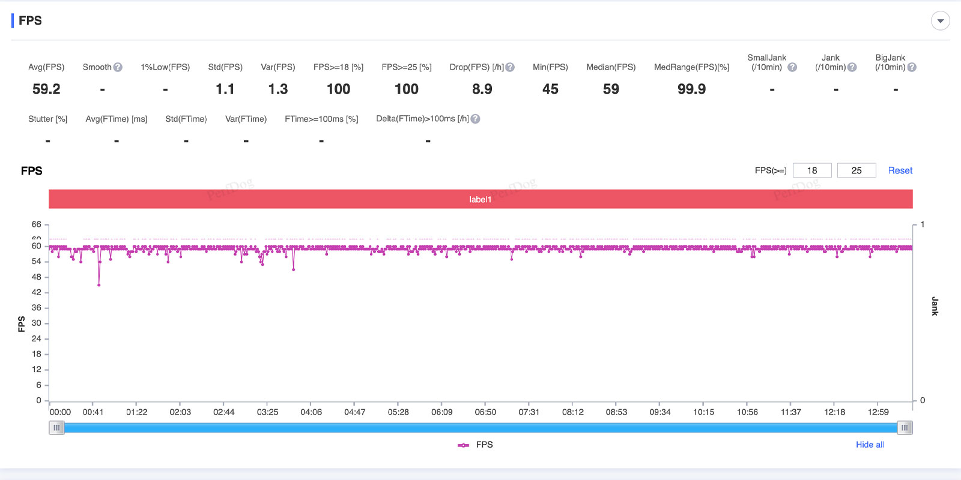Click the lowest FPS dip point near 00:41
961x480 pixels.
point(99,285)
